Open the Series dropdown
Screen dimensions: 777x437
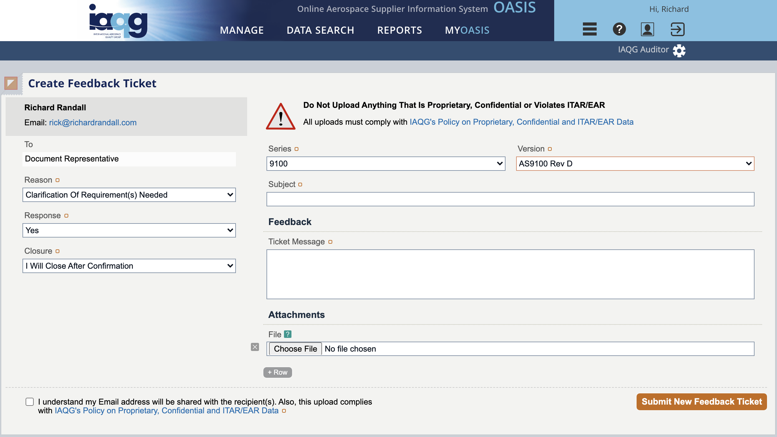386,164
